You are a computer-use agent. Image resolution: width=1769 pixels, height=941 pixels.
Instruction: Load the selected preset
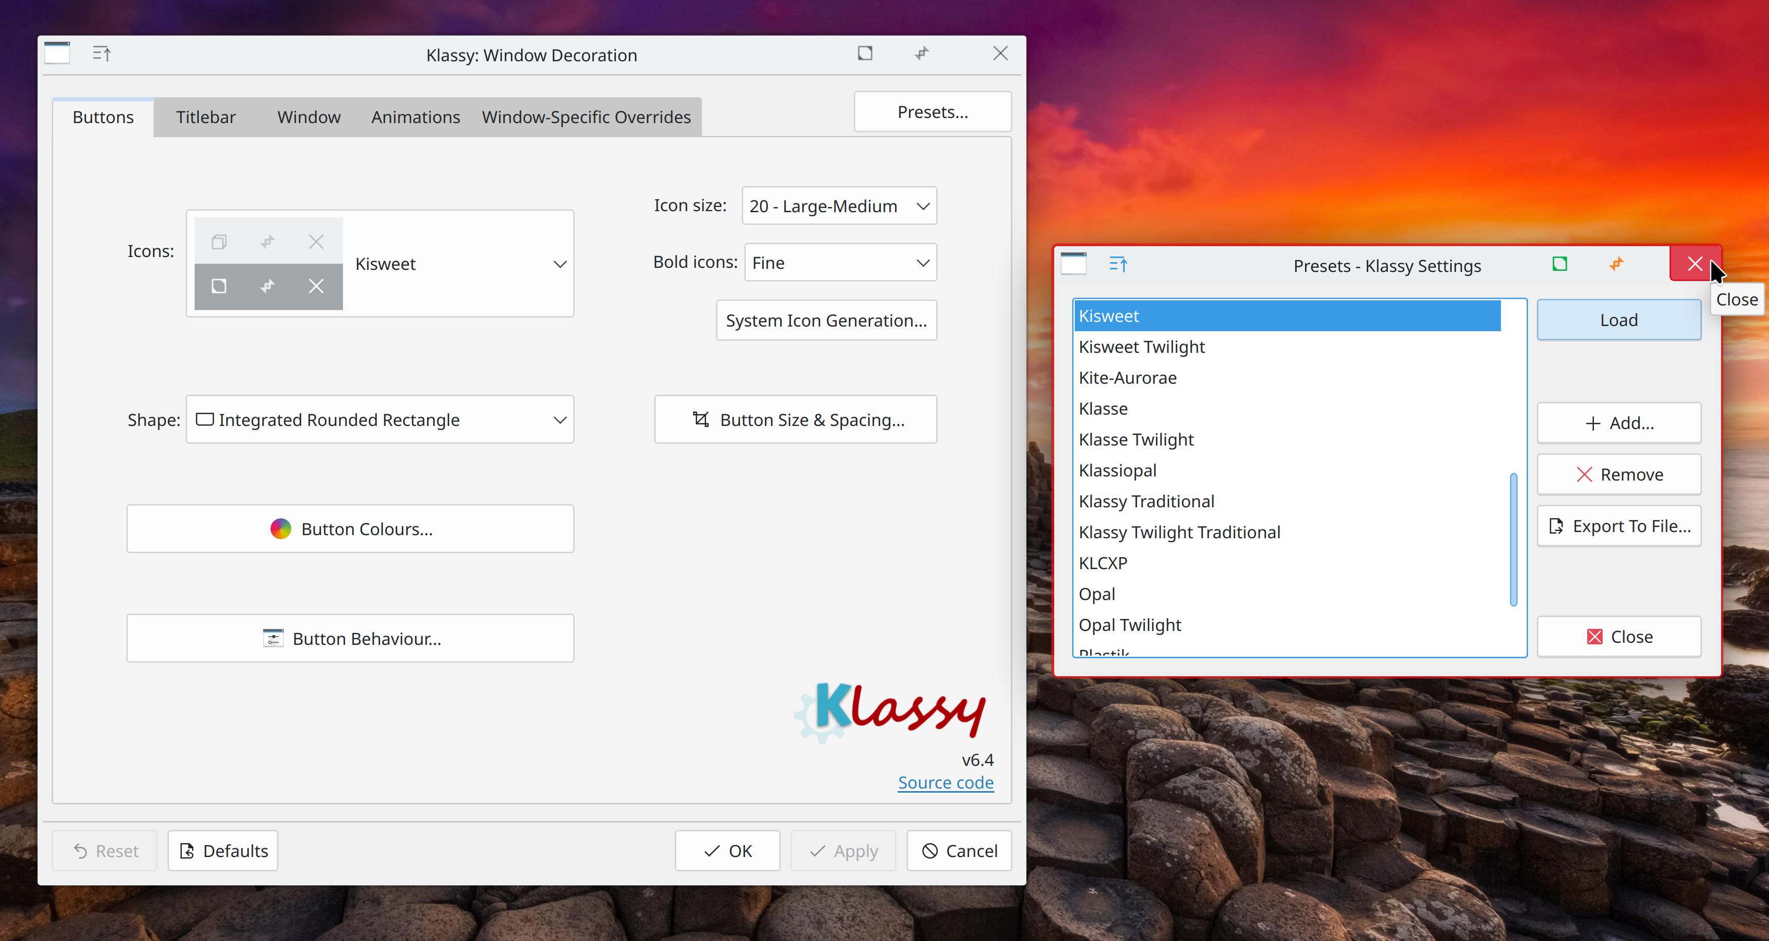pyautogui.click(x=1619, y=320)
